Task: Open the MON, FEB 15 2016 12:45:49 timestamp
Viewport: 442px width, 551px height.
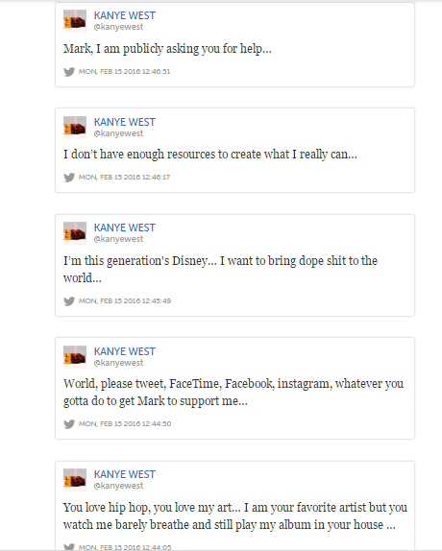Action: [x=125, y=301]
